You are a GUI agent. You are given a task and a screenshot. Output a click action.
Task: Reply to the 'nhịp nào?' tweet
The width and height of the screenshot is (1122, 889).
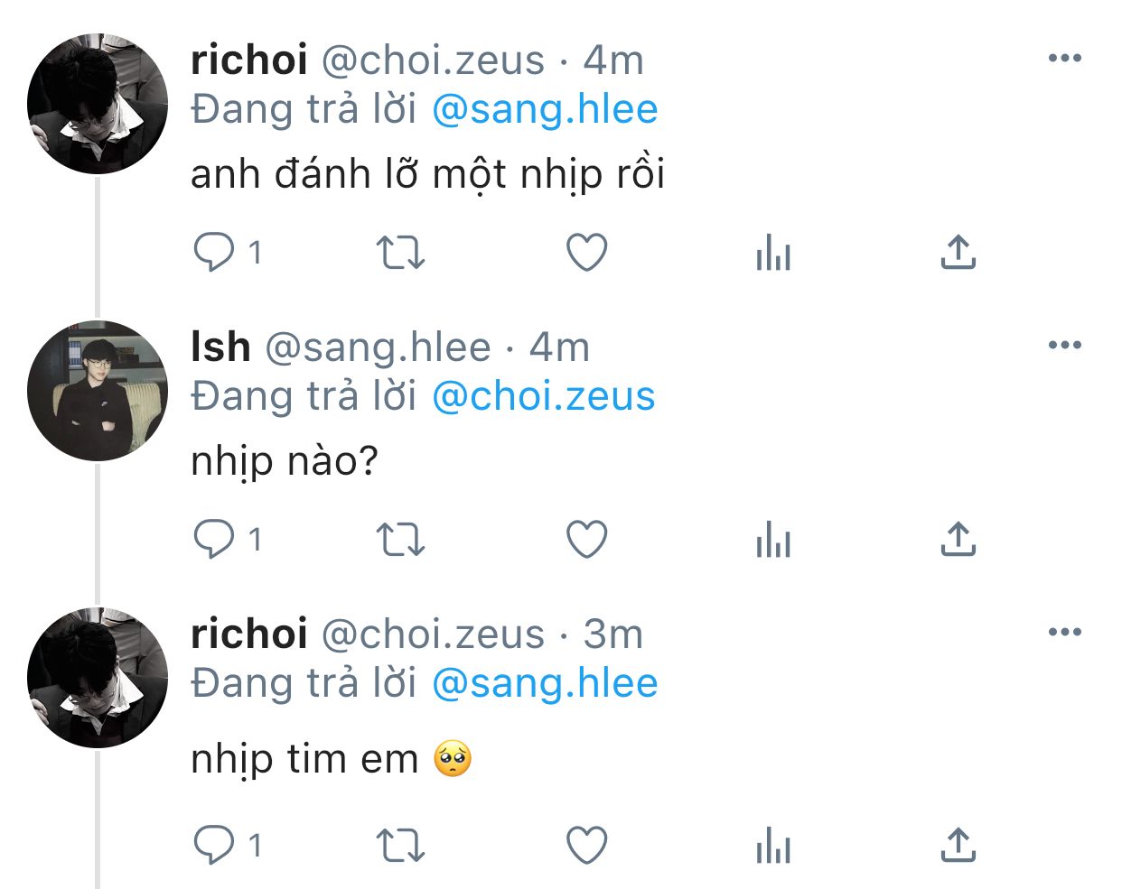(x=214, y=539)
